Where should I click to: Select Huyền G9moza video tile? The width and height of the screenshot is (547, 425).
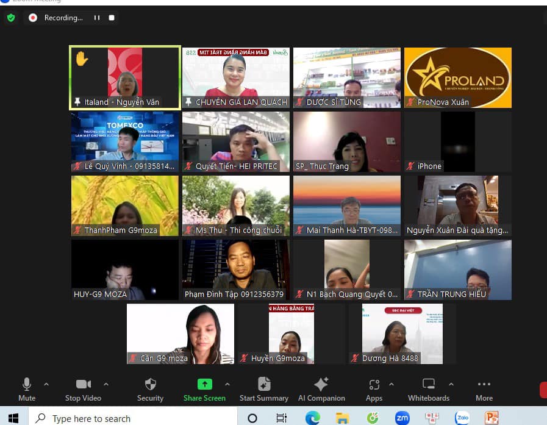291,334
